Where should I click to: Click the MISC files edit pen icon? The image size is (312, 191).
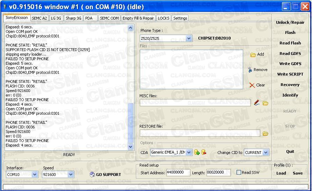pos(257,103)
